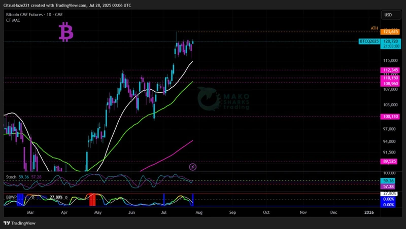Click the 89,525 pink price level label
This screenshot has height=229, width=406.
390,161
